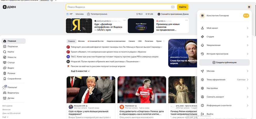Click the Детям bear icon
The height and width of the screenshot is (119, 256).
pyautogui.click(x=5, y=98)
